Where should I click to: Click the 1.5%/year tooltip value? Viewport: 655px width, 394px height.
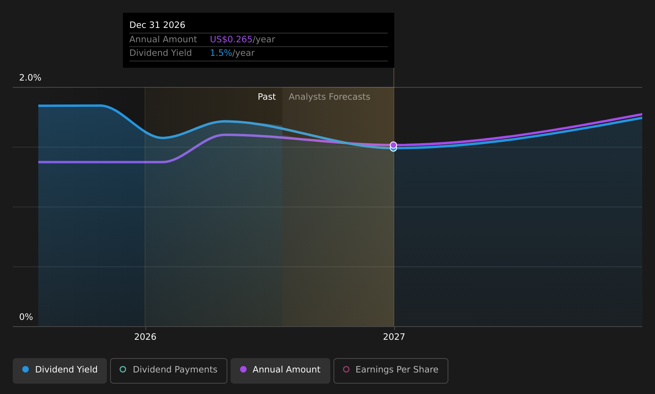coord(232,53)
